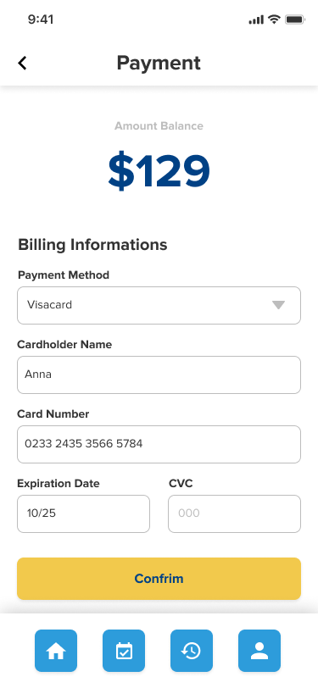Expand the Payment Method triangle arrow
Screen dimensions: 318x688
[278, 305]
